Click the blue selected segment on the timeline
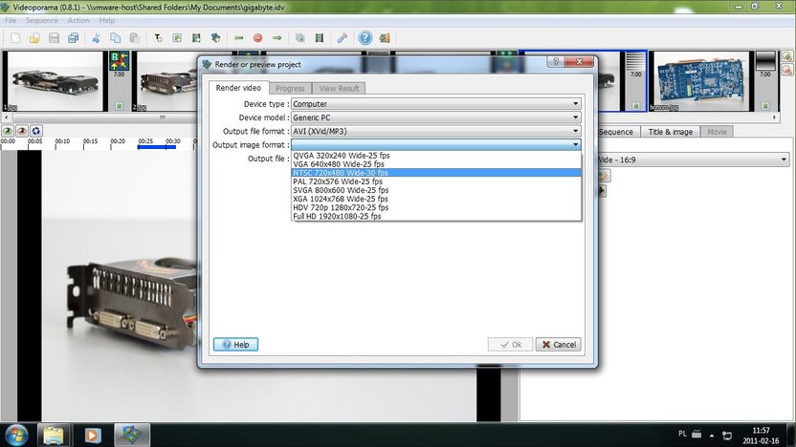796x447 pixels. [156, 147]
